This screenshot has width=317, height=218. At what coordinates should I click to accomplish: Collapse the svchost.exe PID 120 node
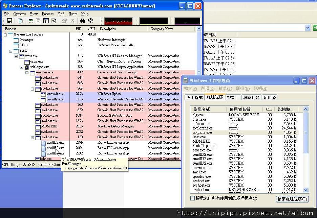pos(33,138)
